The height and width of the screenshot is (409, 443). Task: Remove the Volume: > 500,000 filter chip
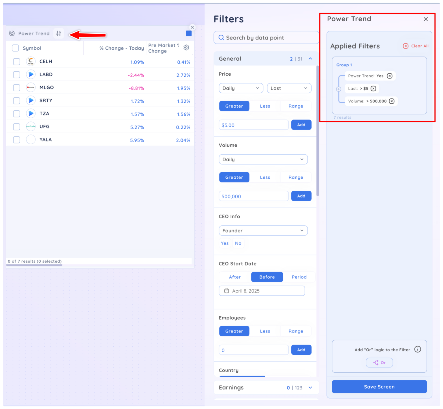391,101
